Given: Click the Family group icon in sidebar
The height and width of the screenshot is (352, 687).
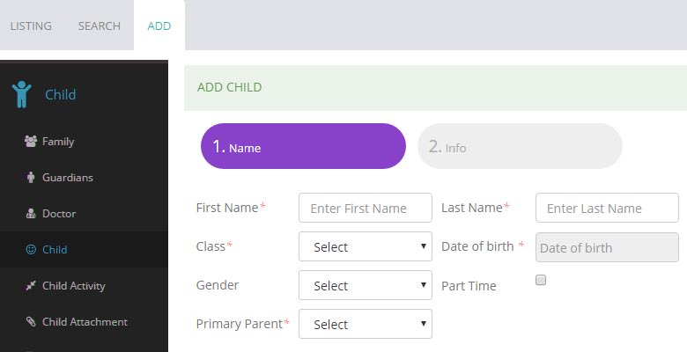Looking at the screenshot, I should click(31, 142).
